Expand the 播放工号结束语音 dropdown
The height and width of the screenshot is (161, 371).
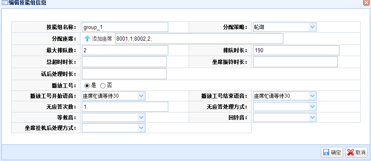[x=312, y=96]
